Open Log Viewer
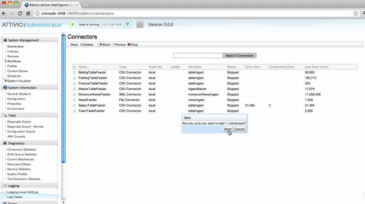This screenshot has height=204, width=365. tap(15, 197)
